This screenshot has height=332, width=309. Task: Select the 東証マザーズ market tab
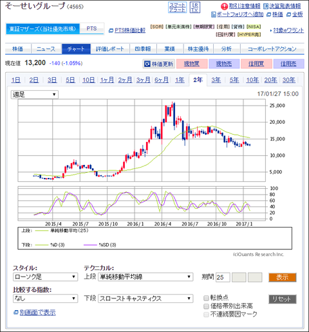click(x=42, y=29)
